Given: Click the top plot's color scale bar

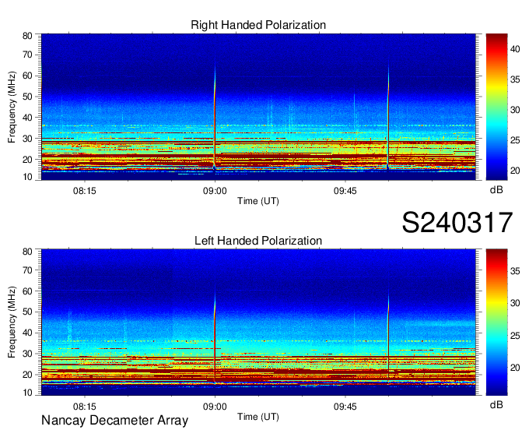Looking at the screenshot, I should [x=496, y=107].
